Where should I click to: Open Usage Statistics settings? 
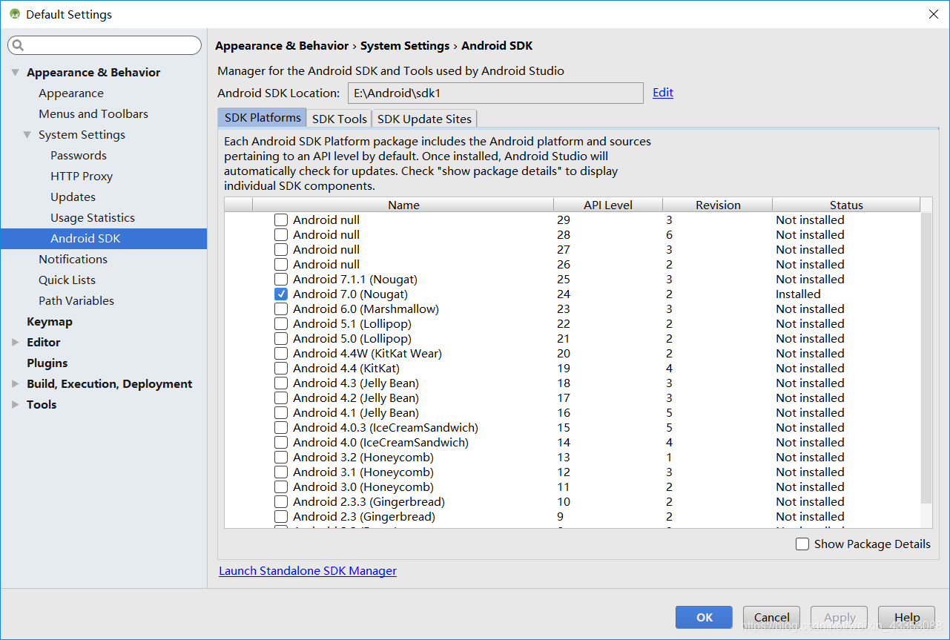pyautogui.click(x=93, y=218)
